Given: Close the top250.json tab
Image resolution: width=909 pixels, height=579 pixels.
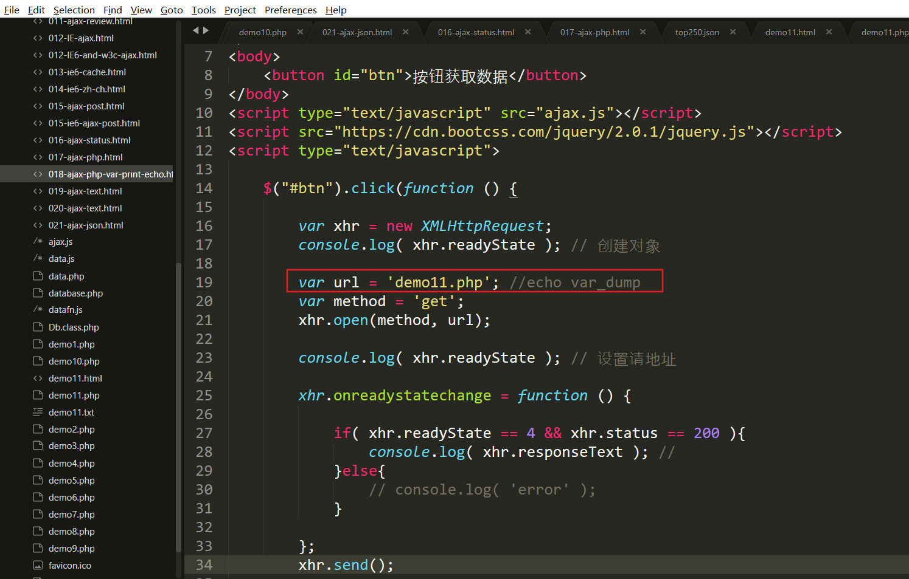Looking at the screenshot, I should click(x=733, y=32).
